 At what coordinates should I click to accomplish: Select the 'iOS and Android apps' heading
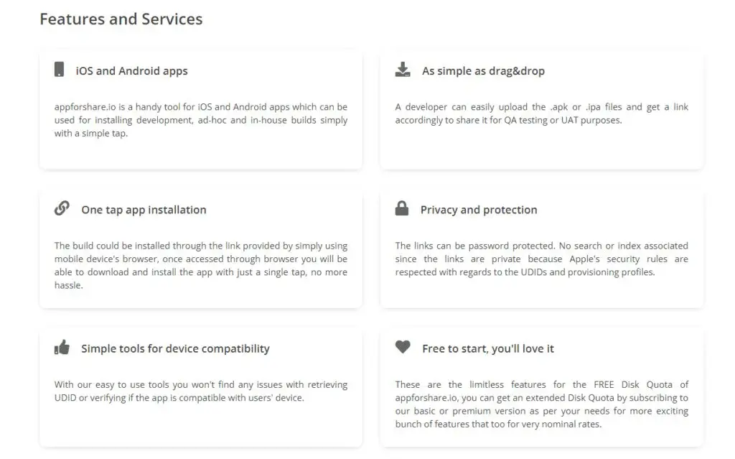point(132,71)
